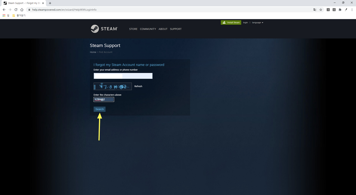
Task: Click the Install Steam button
Action: pyautogui.click(x=231, y=22)
